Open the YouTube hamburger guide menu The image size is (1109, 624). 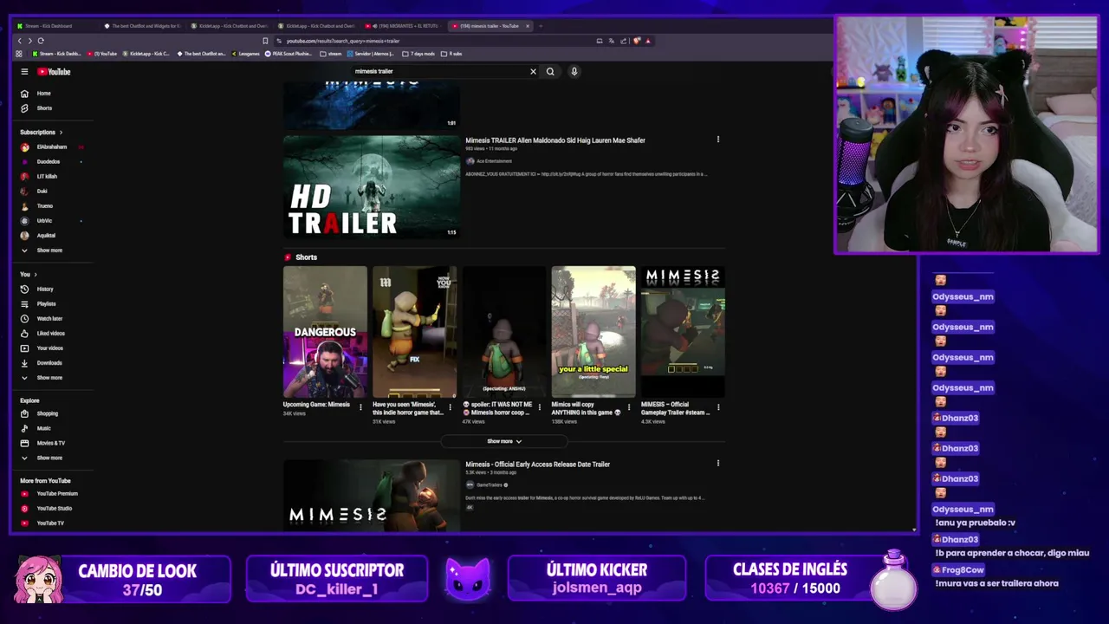[24, 72]
